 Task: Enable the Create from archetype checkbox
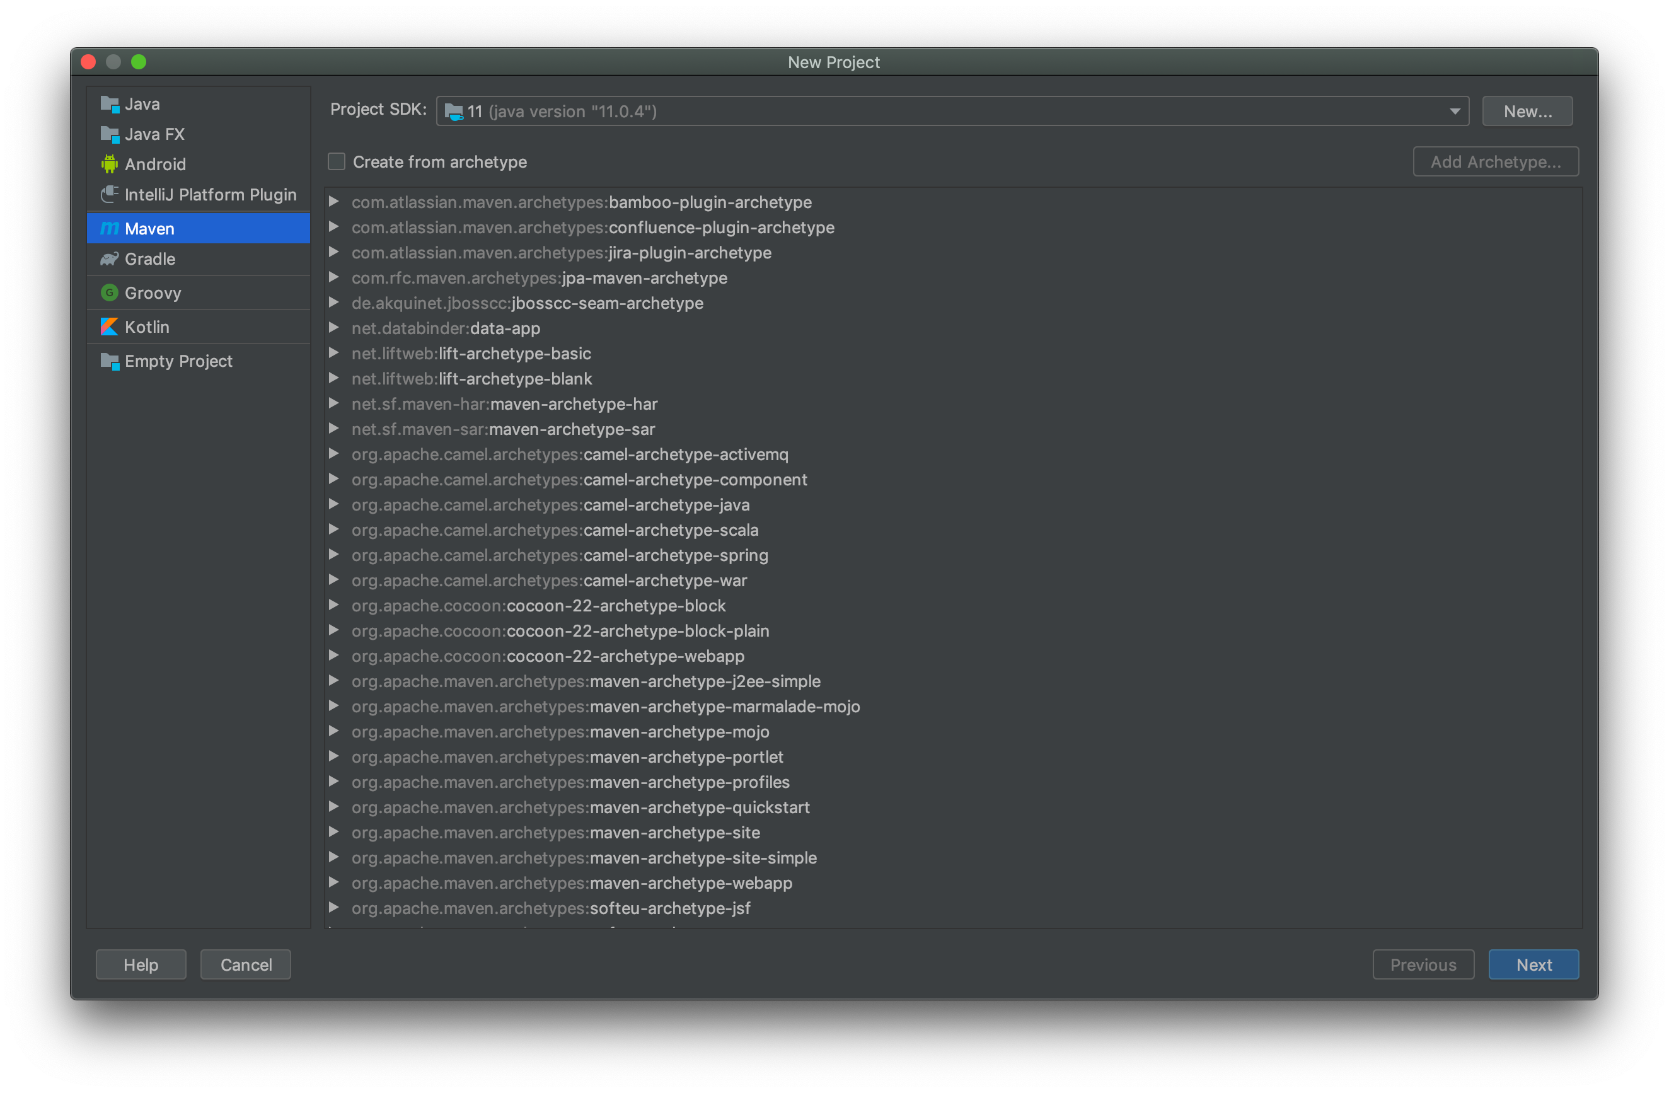click(x=336, y=161)
